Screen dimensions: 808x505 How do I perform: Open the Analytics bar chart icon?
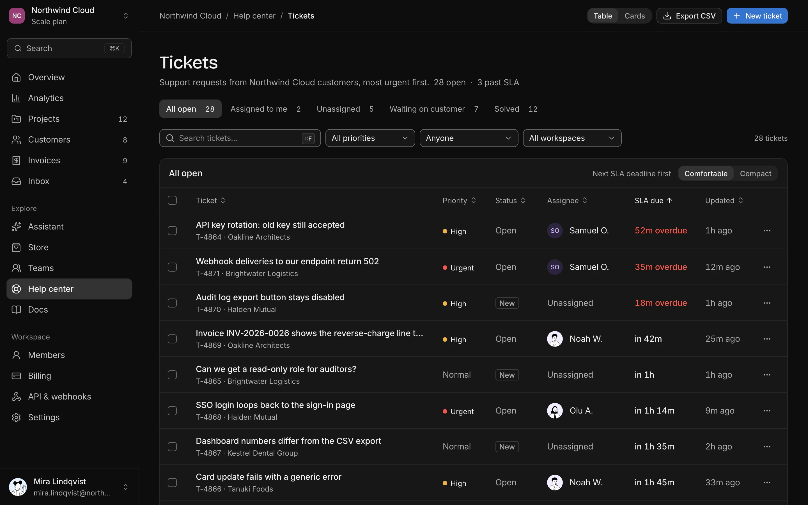(16, 98)
